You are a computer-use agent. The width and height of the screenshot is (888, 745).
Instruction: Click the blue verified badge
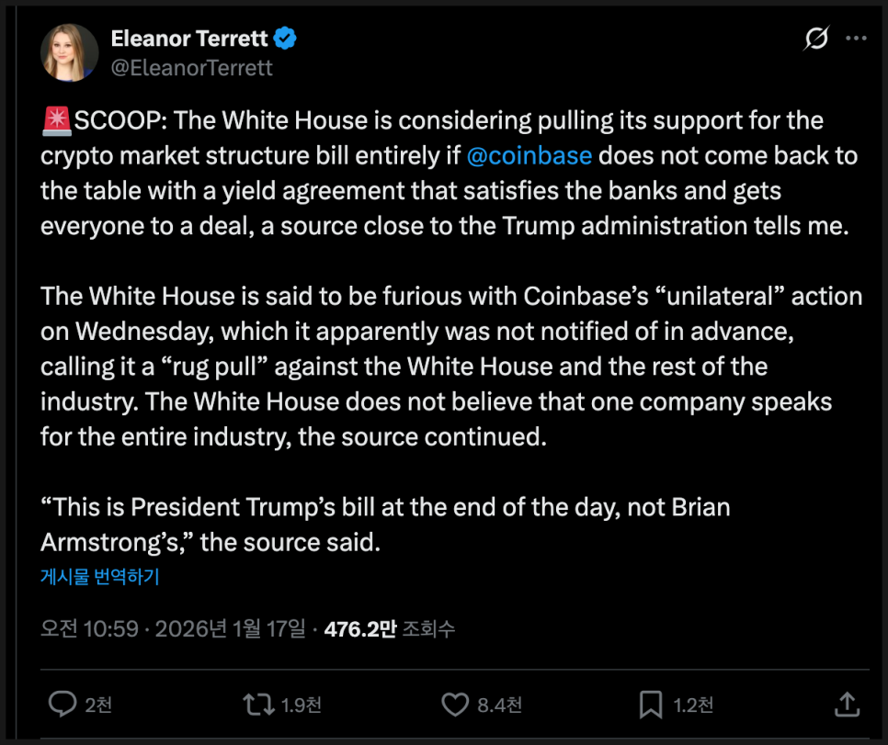click(x=285, y=39)
